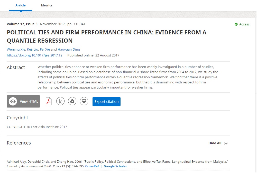The width and height of the screenshot is (257, 174).
Task: Collapse references with the minus circle icon
Action: pyautogui.click(x=226, y=143)
